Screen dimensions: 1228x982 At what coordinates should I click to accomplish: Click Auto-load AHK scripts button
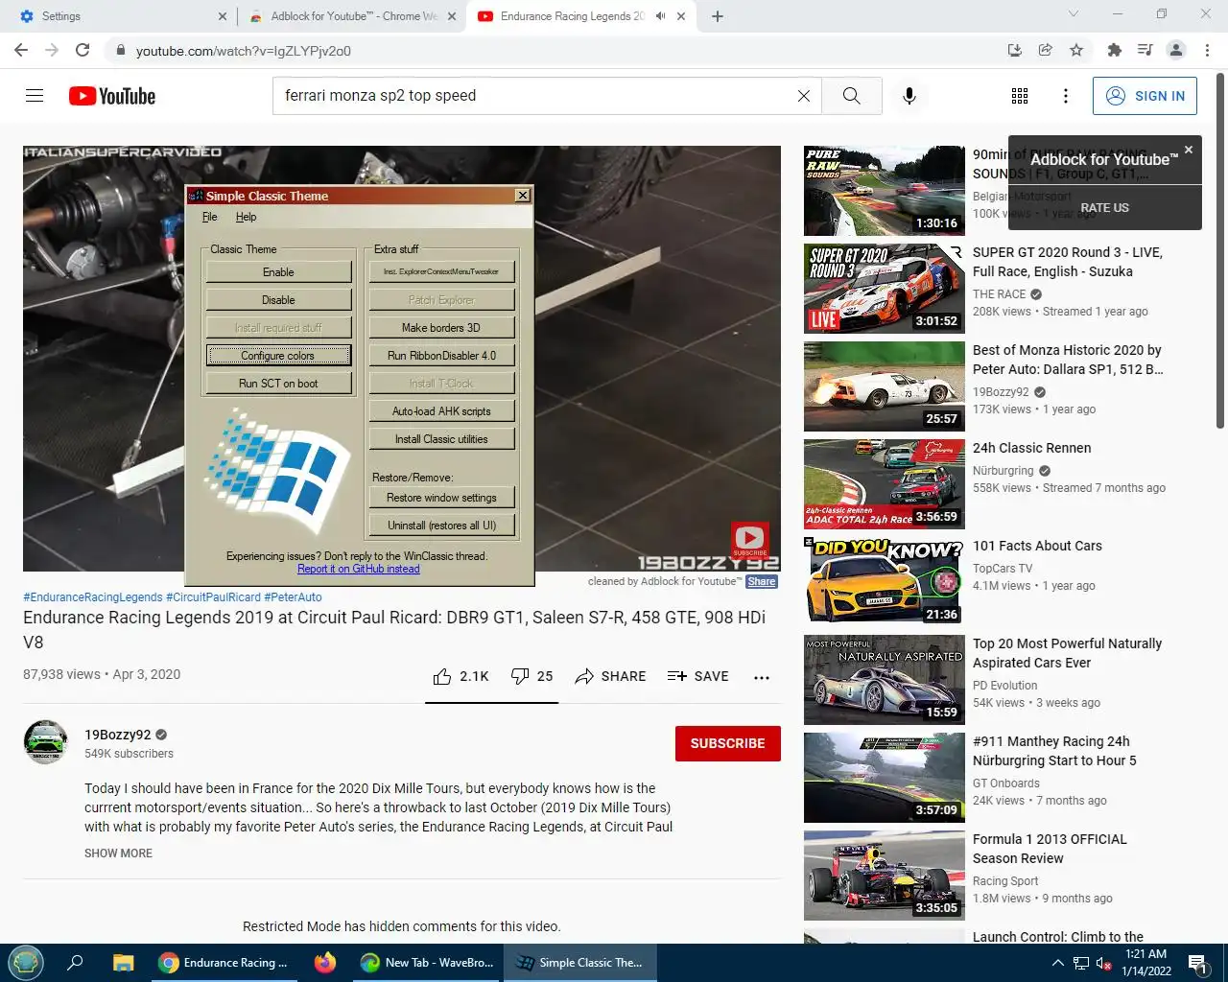point(441,411)
